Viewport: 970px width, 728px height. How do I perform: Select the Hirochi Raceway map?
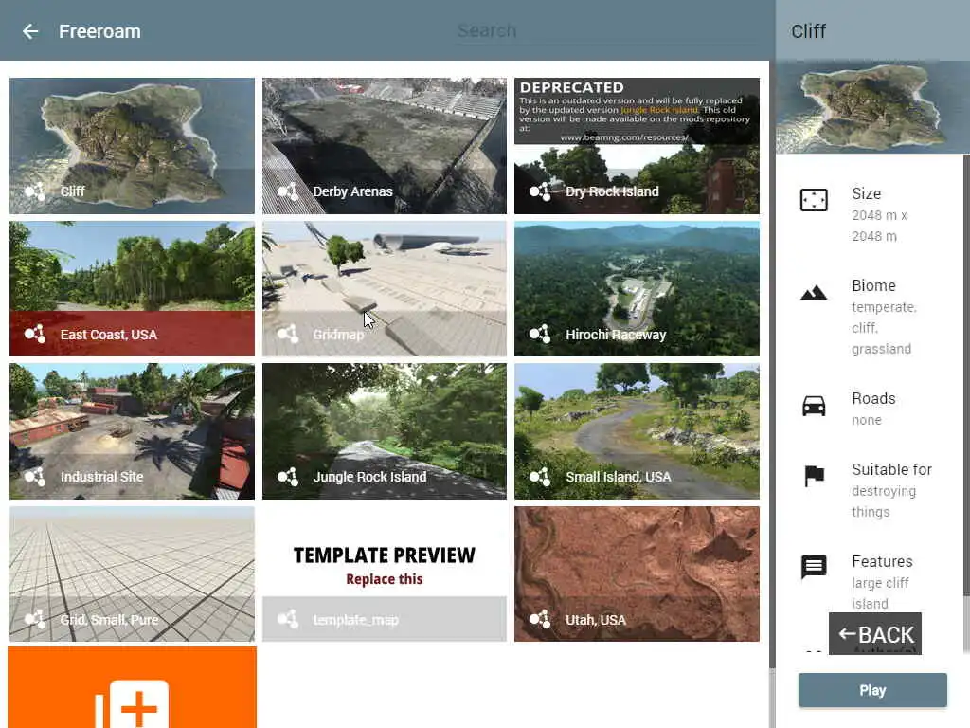pyautogui.click(x=637, y=288)
